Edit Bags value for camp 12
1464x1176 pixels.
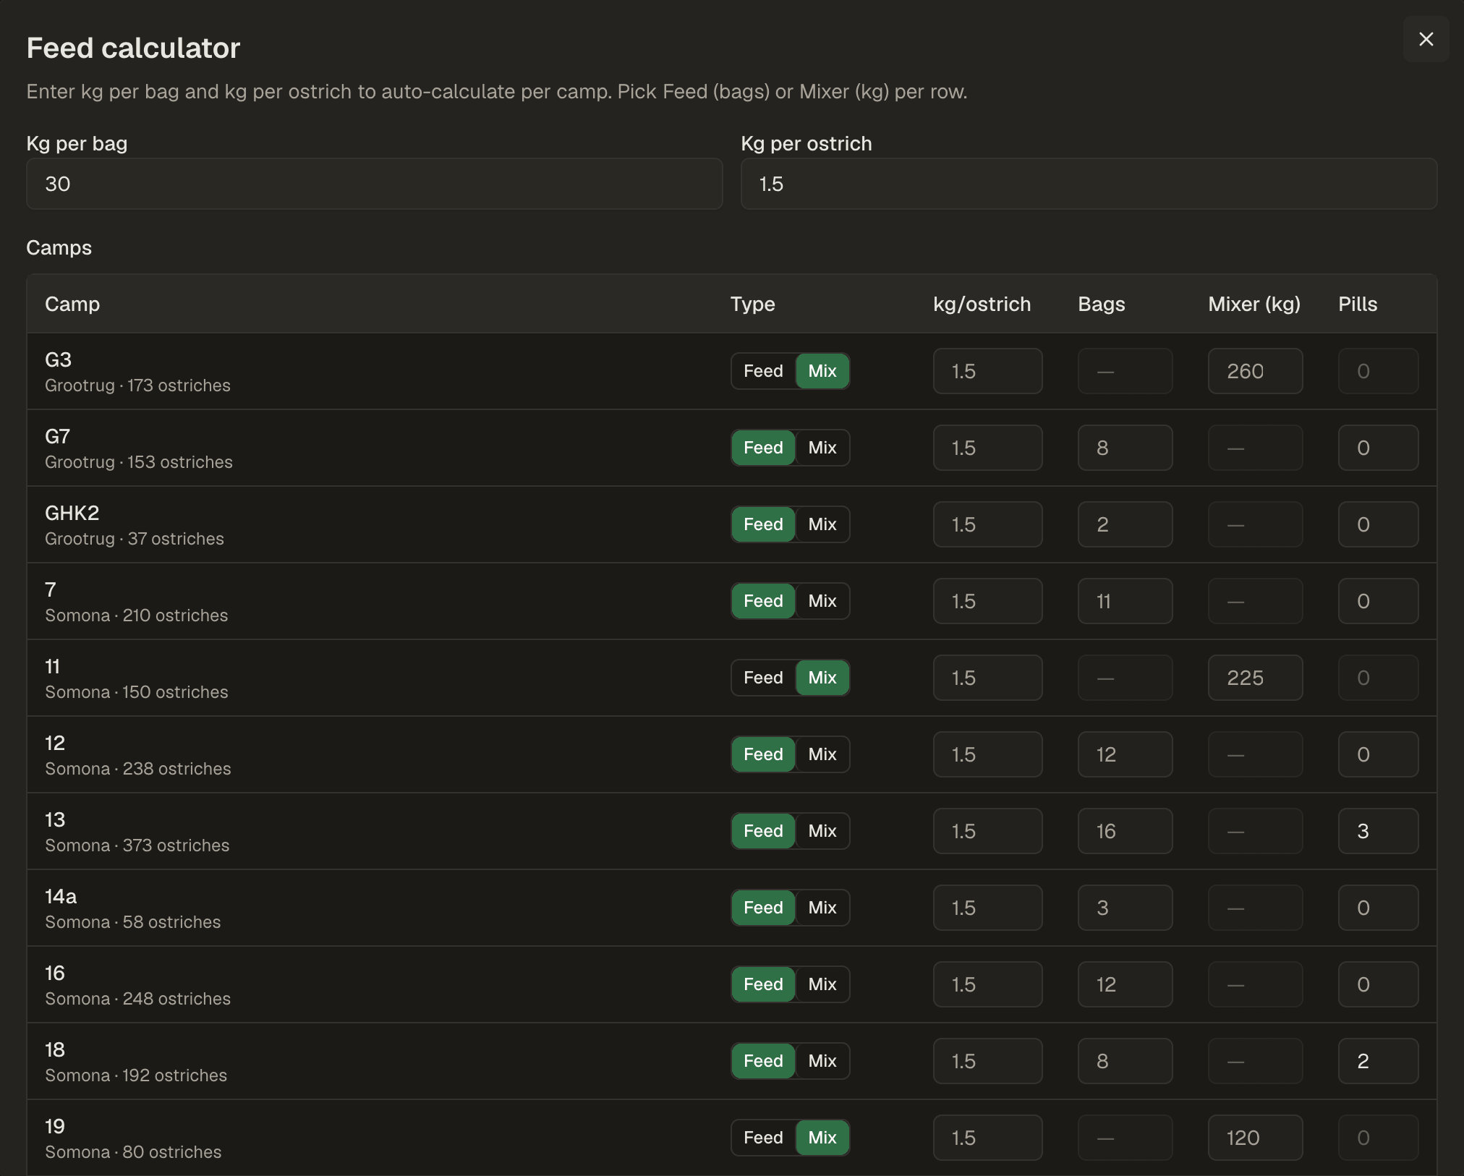pyautogui.click(x=1125, y=754)
